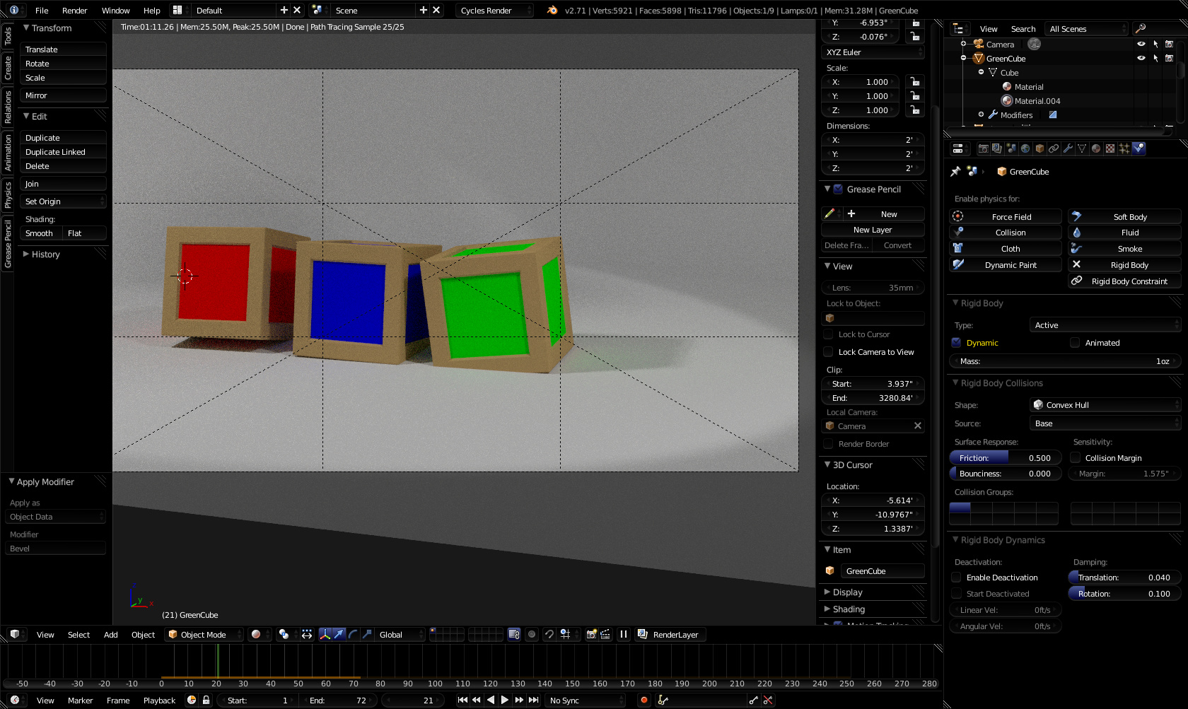Toggle proportional editing circle icon
This screenshot has width=1188, height=709.
(532, 634)
